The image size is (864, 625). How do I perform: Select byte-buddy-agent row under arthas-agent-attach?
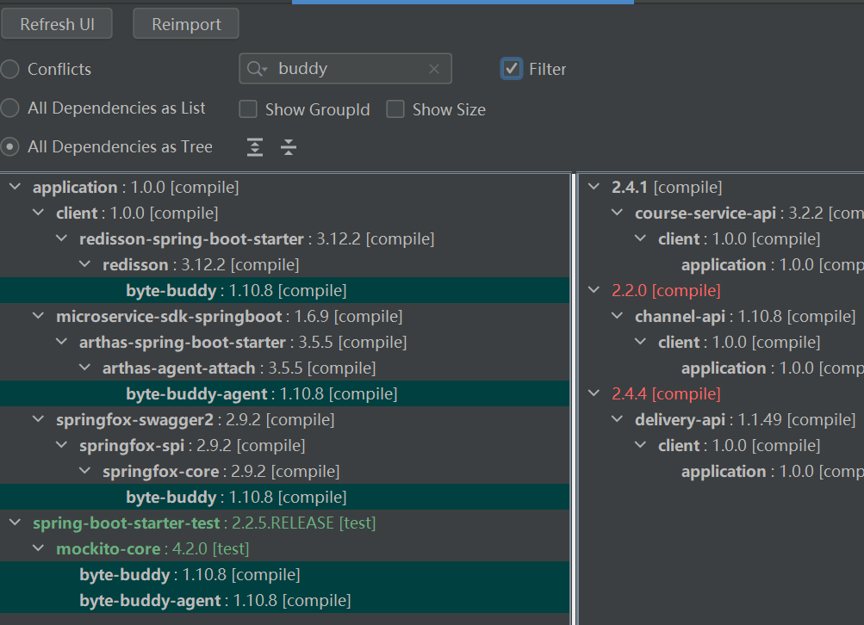pyautogui.click(x=284, y=393)
